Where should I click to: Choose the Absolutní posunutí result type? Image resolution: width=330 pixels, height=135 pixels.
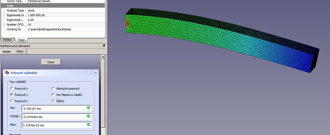pyautogui.click(x=53, y=89)
